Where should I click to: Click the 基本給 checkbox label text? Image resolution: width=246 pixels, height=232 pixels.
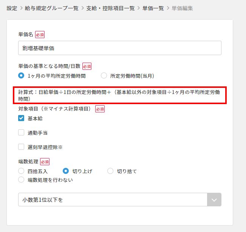pyautogui.click(x=35, y=118)
